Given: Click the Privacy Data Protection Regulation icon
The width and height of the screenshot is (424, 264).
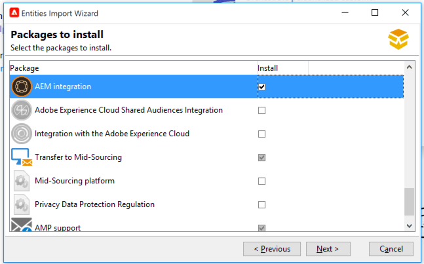Looking at the screenshot, I should point(22,204).
